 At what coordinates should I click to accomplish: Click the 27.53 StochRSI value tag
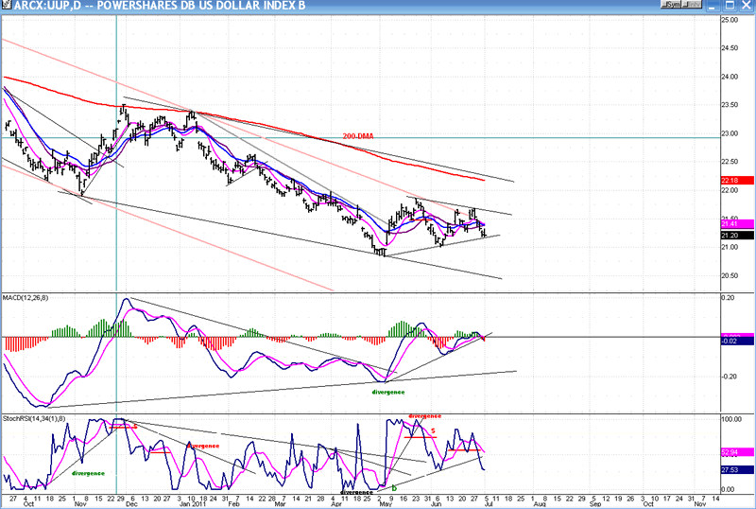pos(733,470)
